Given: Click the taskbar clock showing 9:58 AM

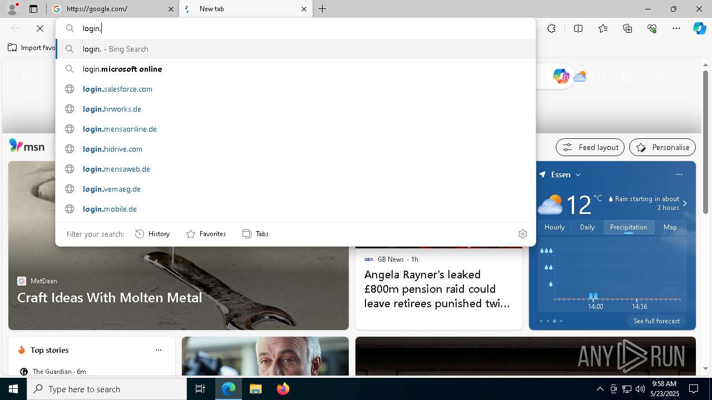Looking at the screenshot, I should pyautogui.click(x=665, y=389).
